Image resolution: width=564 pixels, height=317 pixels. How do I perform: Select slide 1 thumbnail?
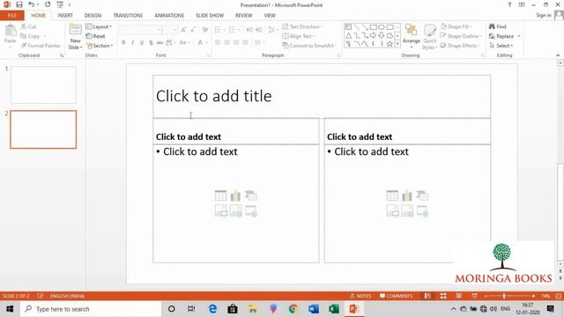click(43, 85)
